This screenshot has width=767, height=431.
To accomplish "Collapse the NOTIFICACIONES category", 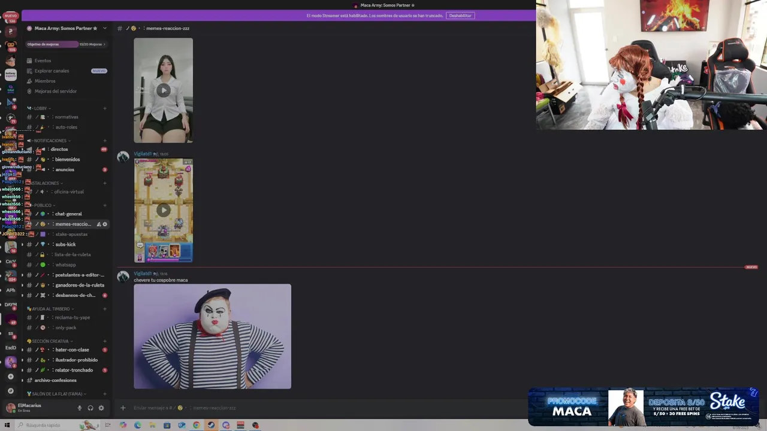I will (x=50, y=141).
